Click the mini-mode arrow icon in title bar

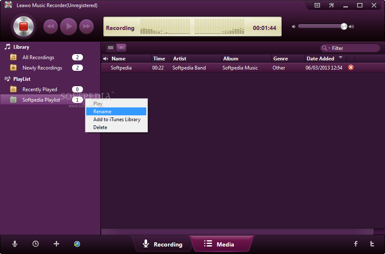[x=332, y=5]
